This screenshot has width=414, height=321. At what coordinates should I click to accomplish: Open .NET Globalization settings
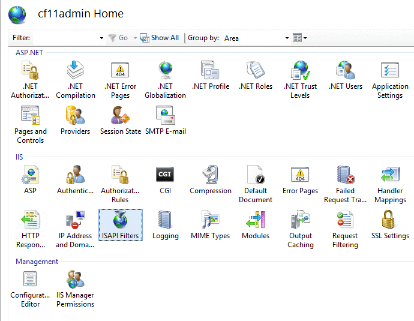click(x=165, y=80)
